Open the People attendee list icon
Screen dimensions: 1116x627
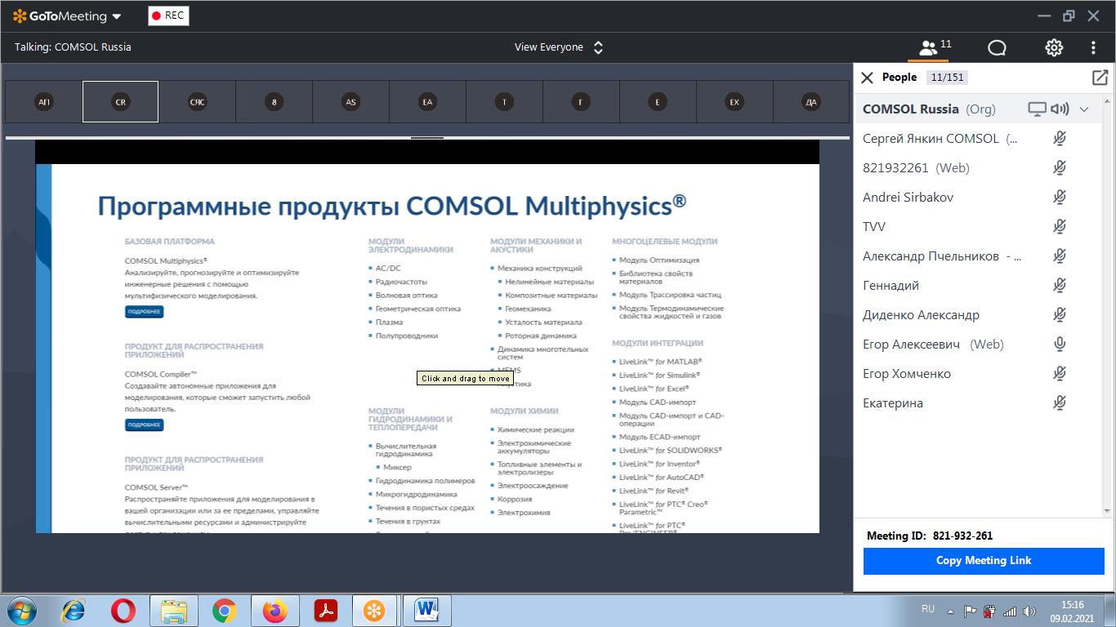(929, 47)
